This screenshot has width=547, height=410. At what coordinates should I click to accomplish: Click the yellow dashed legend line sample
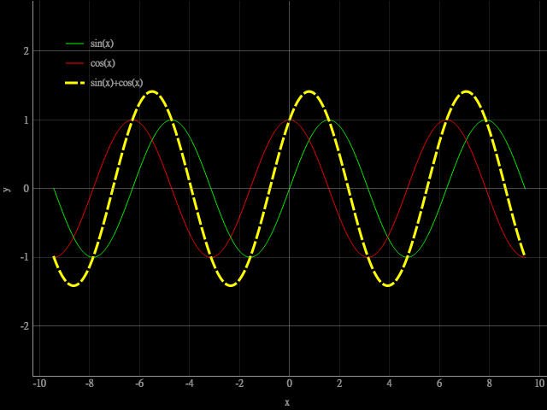pos(75,83)
